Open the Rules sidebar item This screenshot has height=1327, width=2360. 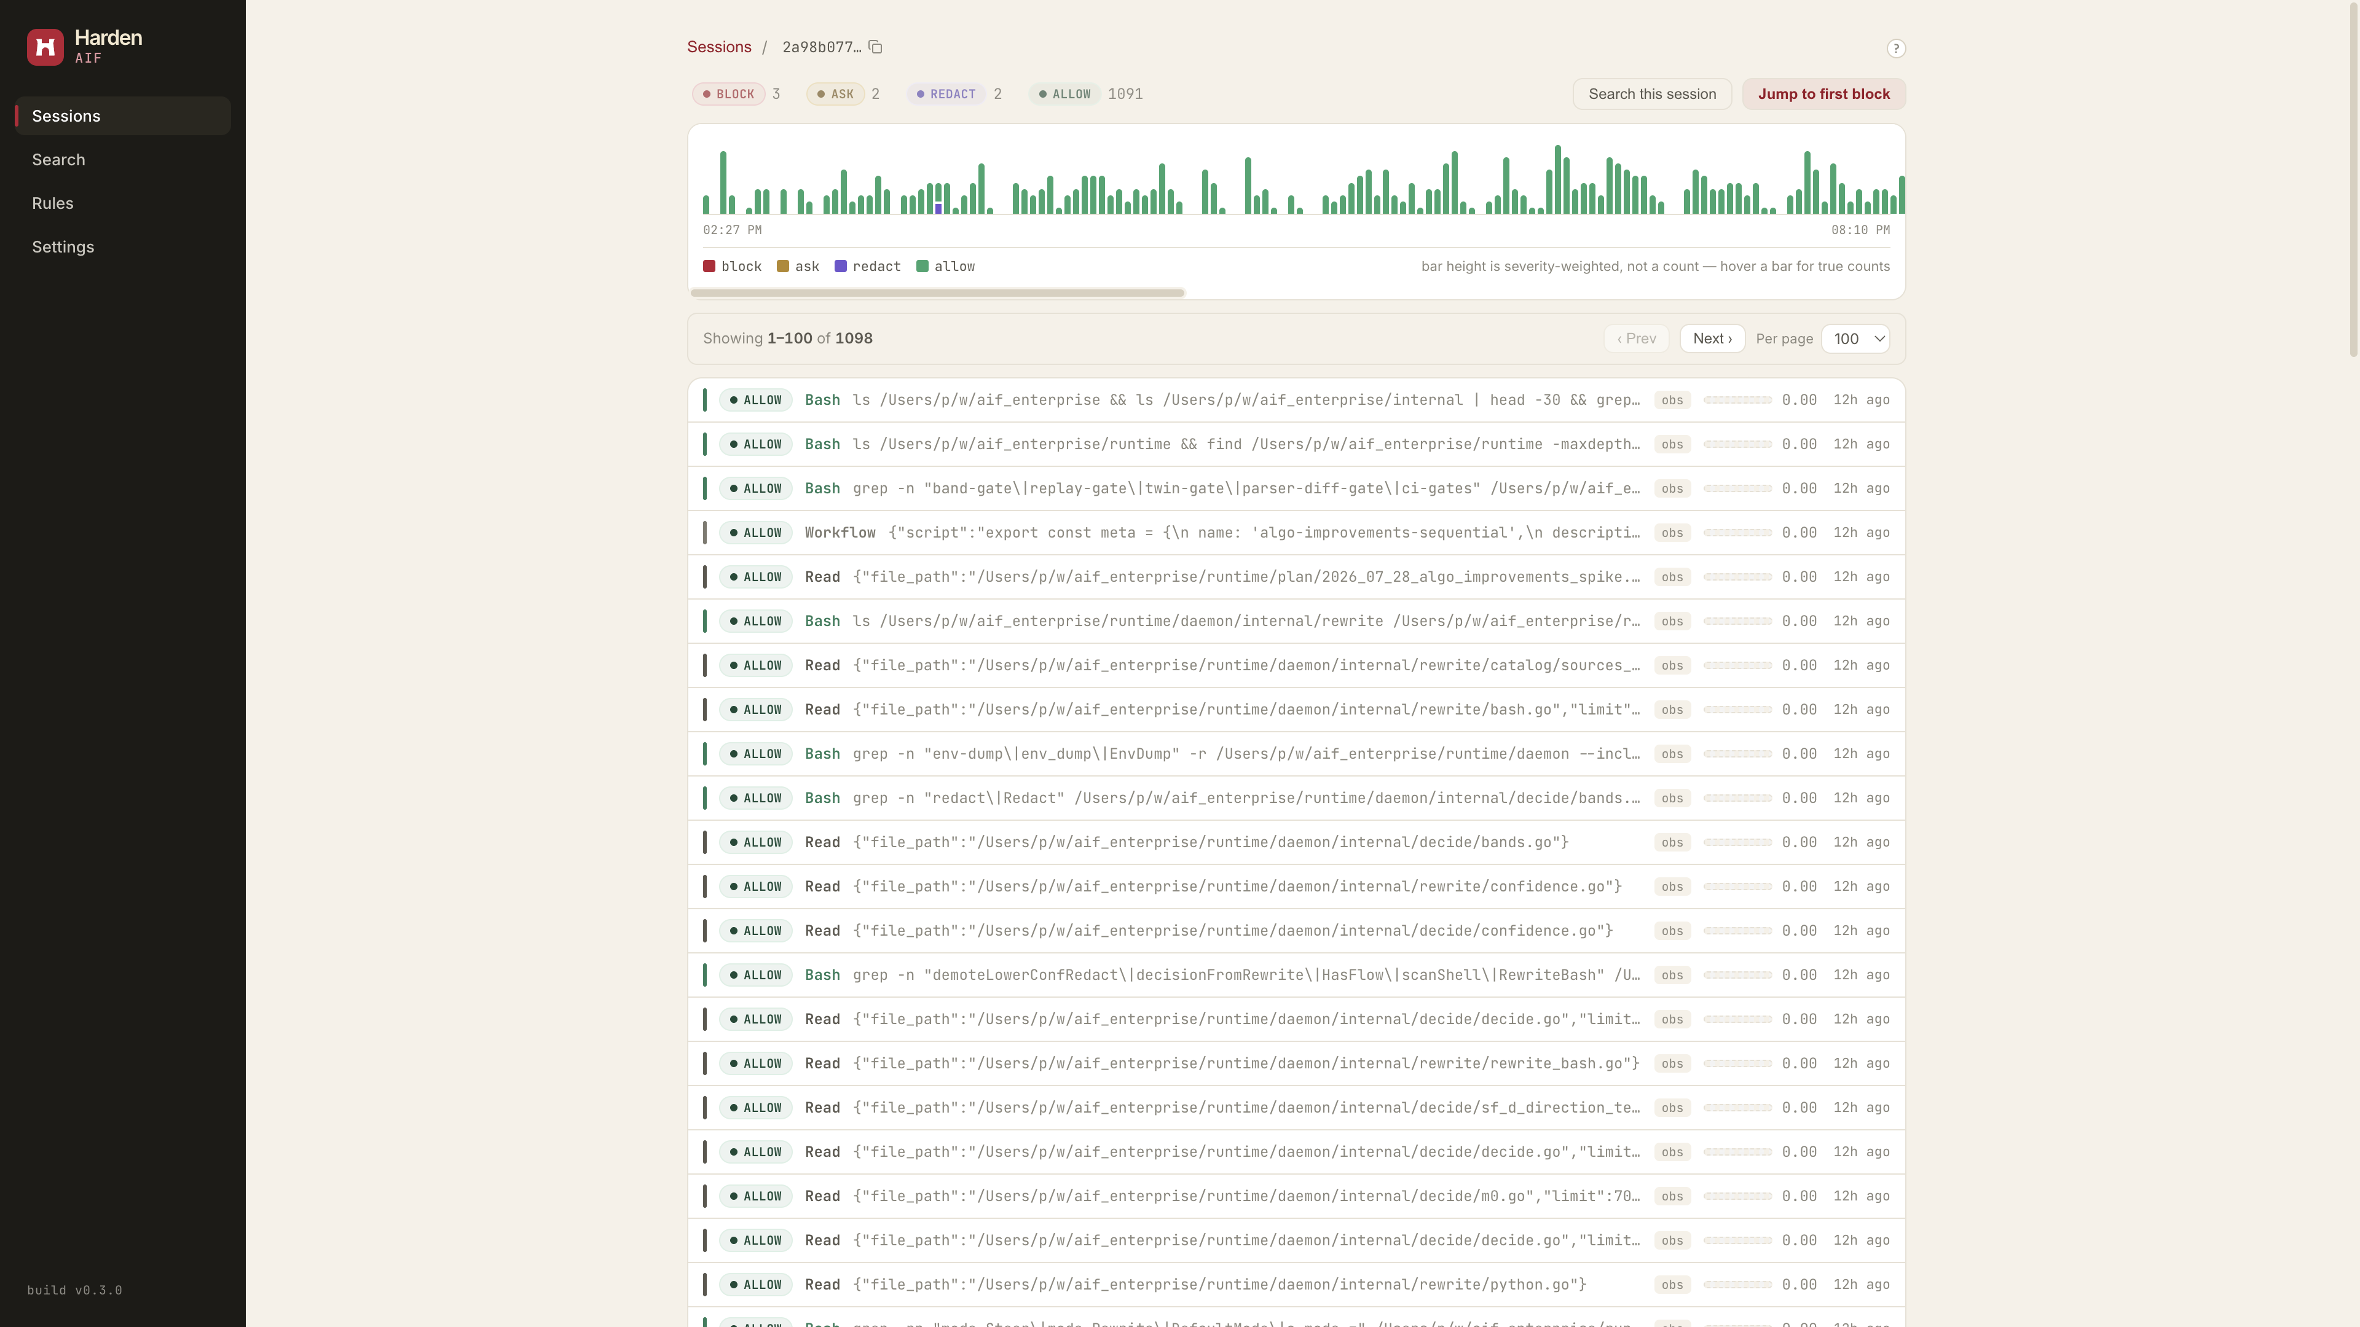click(123, 203)
